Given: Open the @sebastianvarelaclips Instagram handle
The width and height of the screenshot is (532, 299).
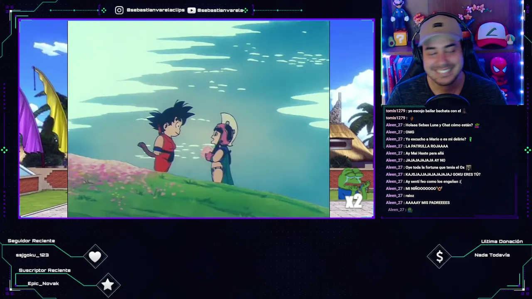Looking at the screenshot, I should (155, 10).
